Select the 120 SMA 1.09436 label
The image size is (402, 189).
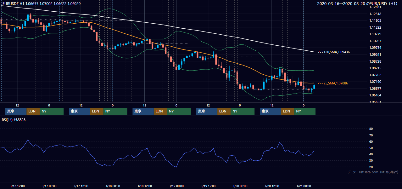[x=333, y=52]
